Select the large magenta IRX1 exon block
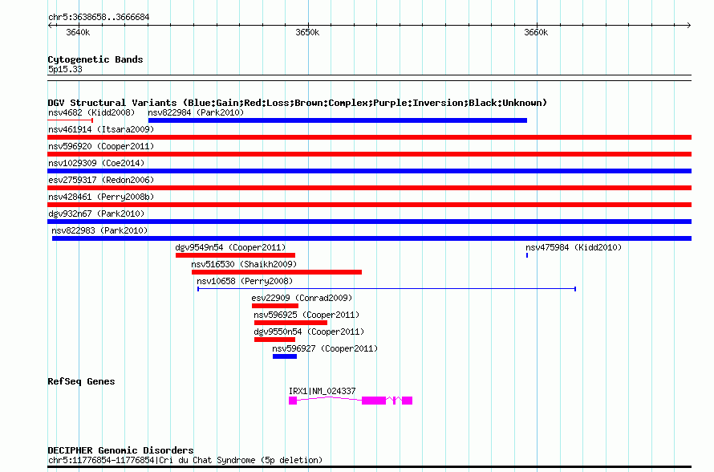 [x=374, y=401]
